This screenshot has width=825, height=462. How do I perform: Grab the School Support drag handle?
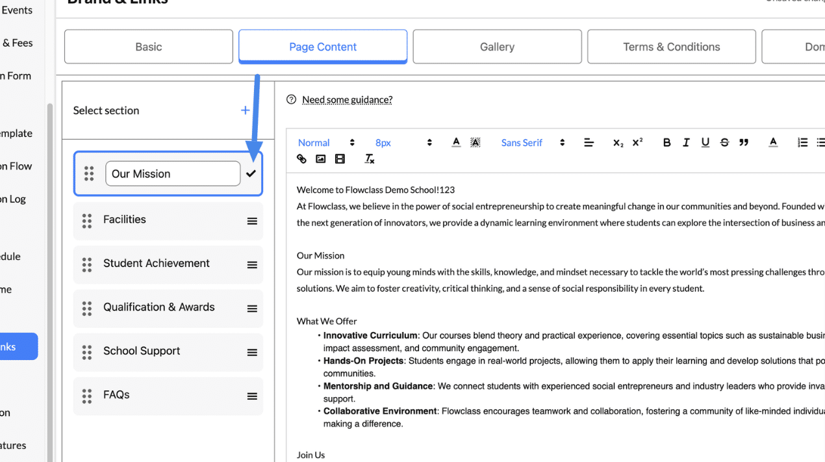pyautogui.click(x=87, y=352)
